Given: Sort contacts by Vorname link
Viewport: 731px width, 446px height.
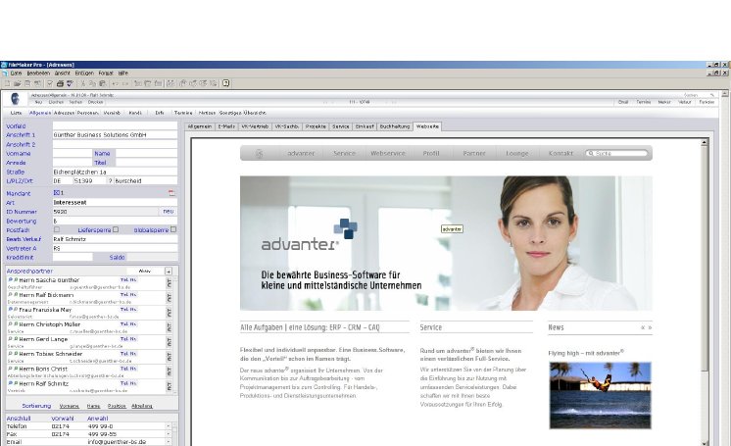Looking at the screenshot, I should [x=69, y=407].
